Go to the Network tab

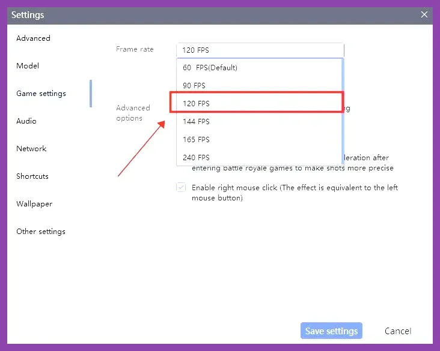[31, 149]
